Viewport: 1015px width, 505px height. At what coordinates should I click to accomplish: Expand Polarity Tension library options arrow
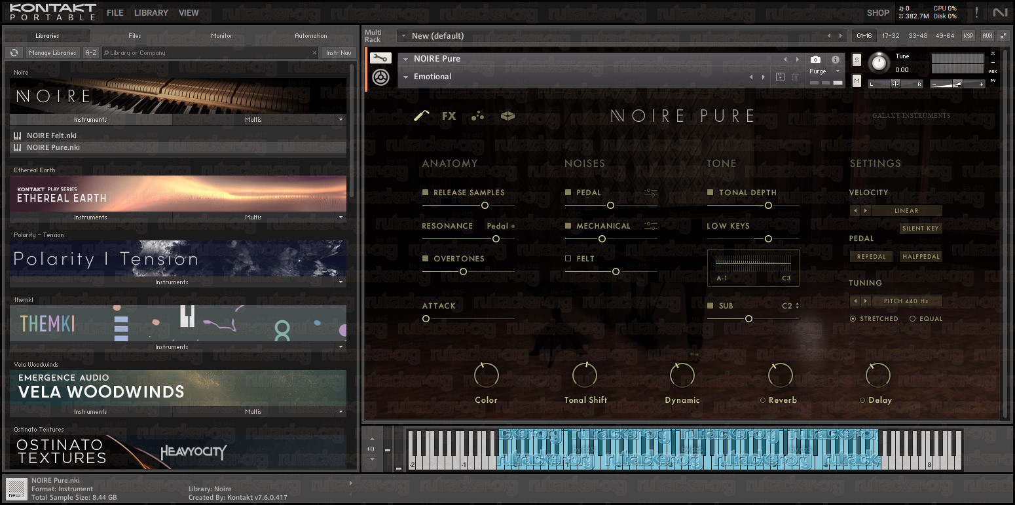pos(341,282)
